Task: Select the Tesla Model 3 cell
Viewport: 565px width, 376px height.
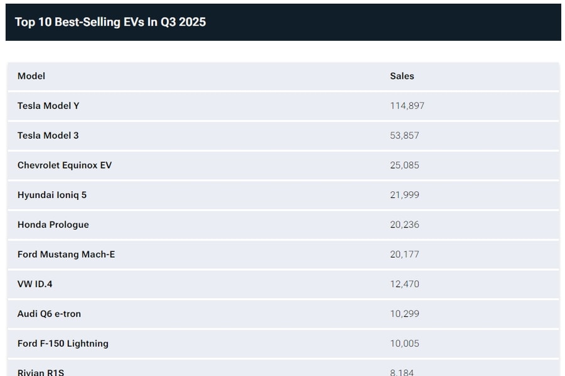Action: coord(48,135)
